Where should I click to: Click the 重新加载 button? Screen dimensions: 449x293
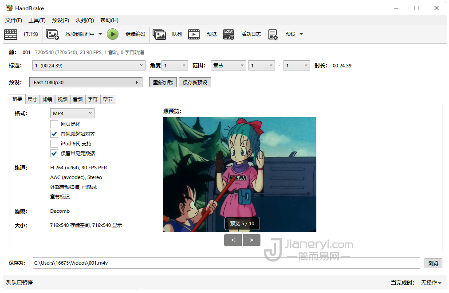coord(163,82)
